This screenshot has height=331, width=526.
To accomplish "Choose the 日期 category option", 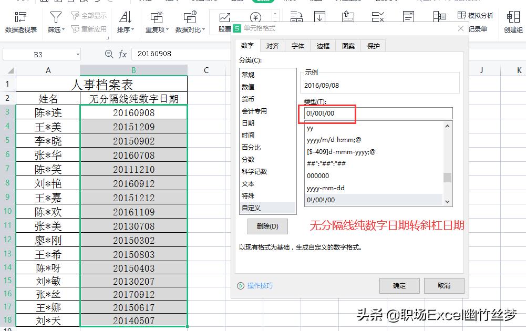I will tap(248, 123).
